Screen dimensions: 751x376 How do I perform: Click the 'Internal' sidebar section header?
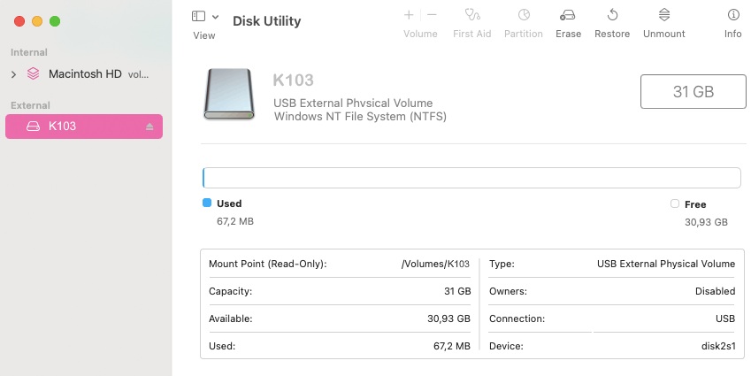[28, 53]
